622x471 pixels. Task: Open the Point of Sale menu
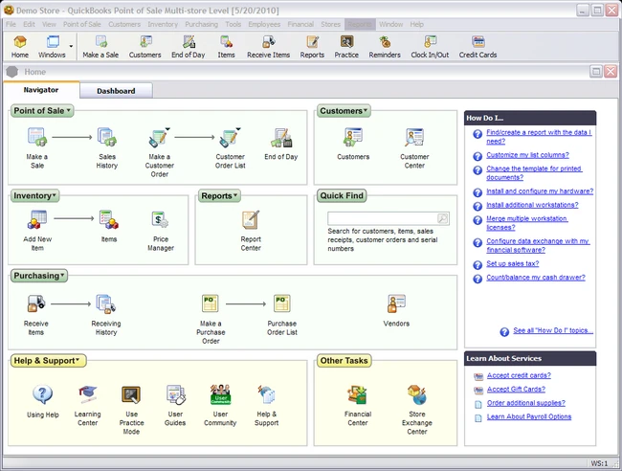pos(82,24)
